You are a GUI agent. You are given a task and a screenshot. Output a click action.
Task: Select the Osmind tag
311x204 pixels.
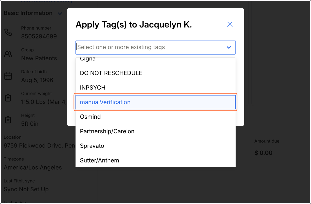[x=155, y=117]
